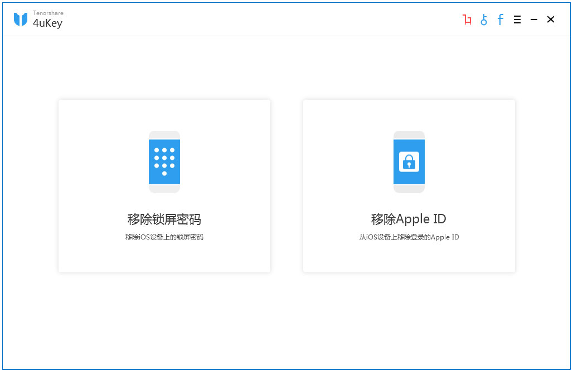Click the 4uKey product name text

point(47,23)
